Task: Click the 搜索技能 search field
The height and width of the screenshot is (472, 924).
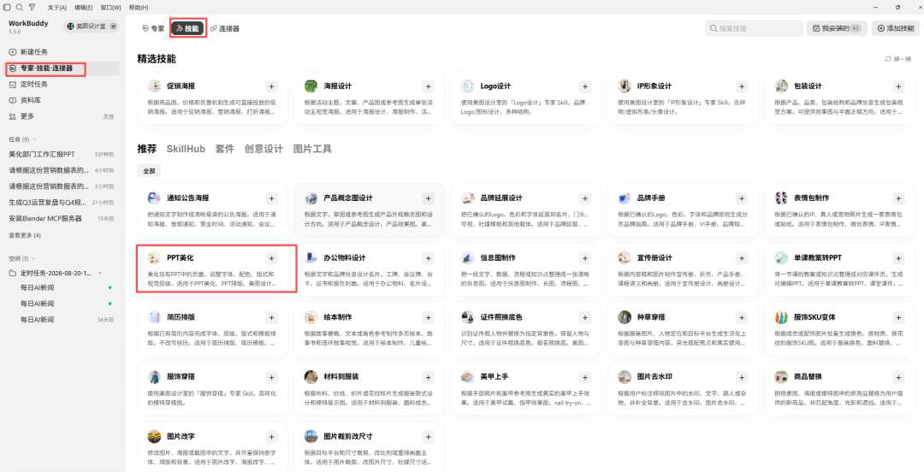Action: [x=754, y=28]
